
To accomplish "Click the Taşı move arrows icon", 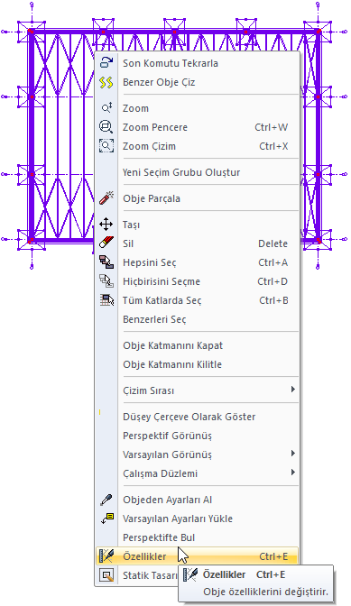I will point(106,225).
